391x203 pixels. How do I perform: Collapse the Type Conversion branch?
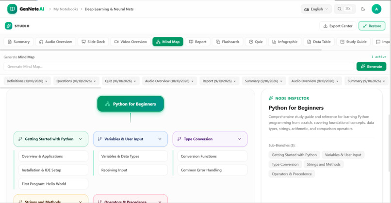tap(240, 139)
